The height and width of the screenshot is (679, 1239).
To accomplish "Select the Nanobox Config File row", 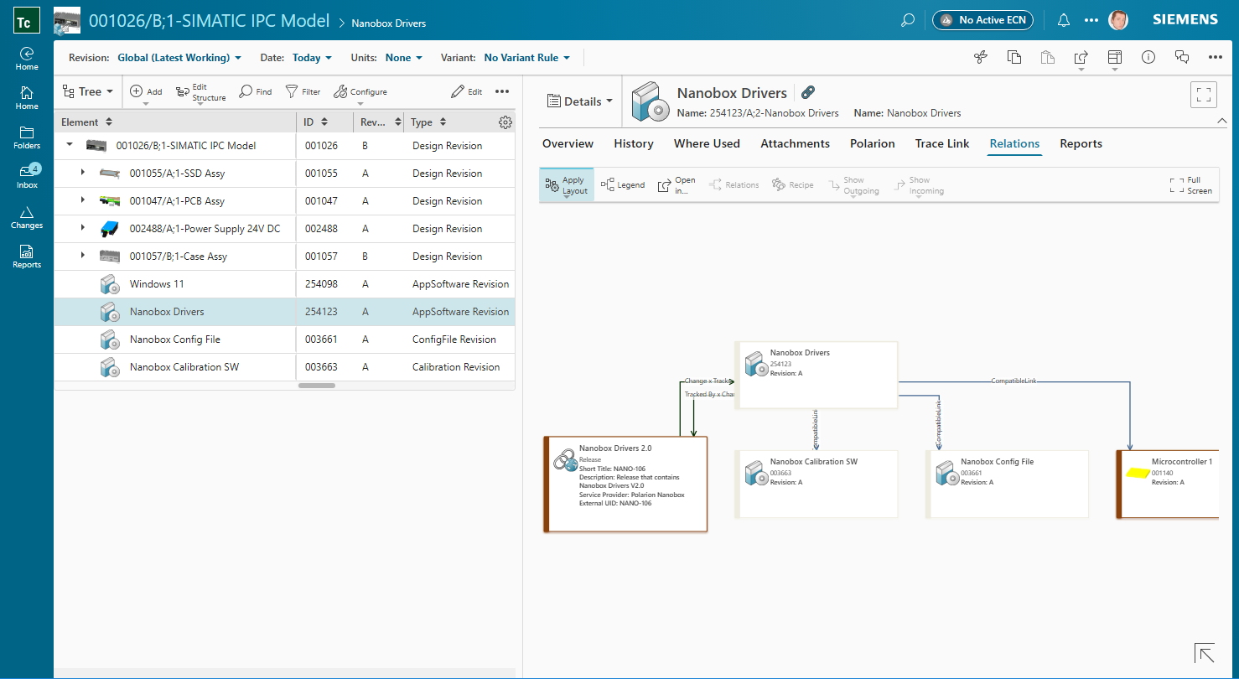I will tap(176, 339).
